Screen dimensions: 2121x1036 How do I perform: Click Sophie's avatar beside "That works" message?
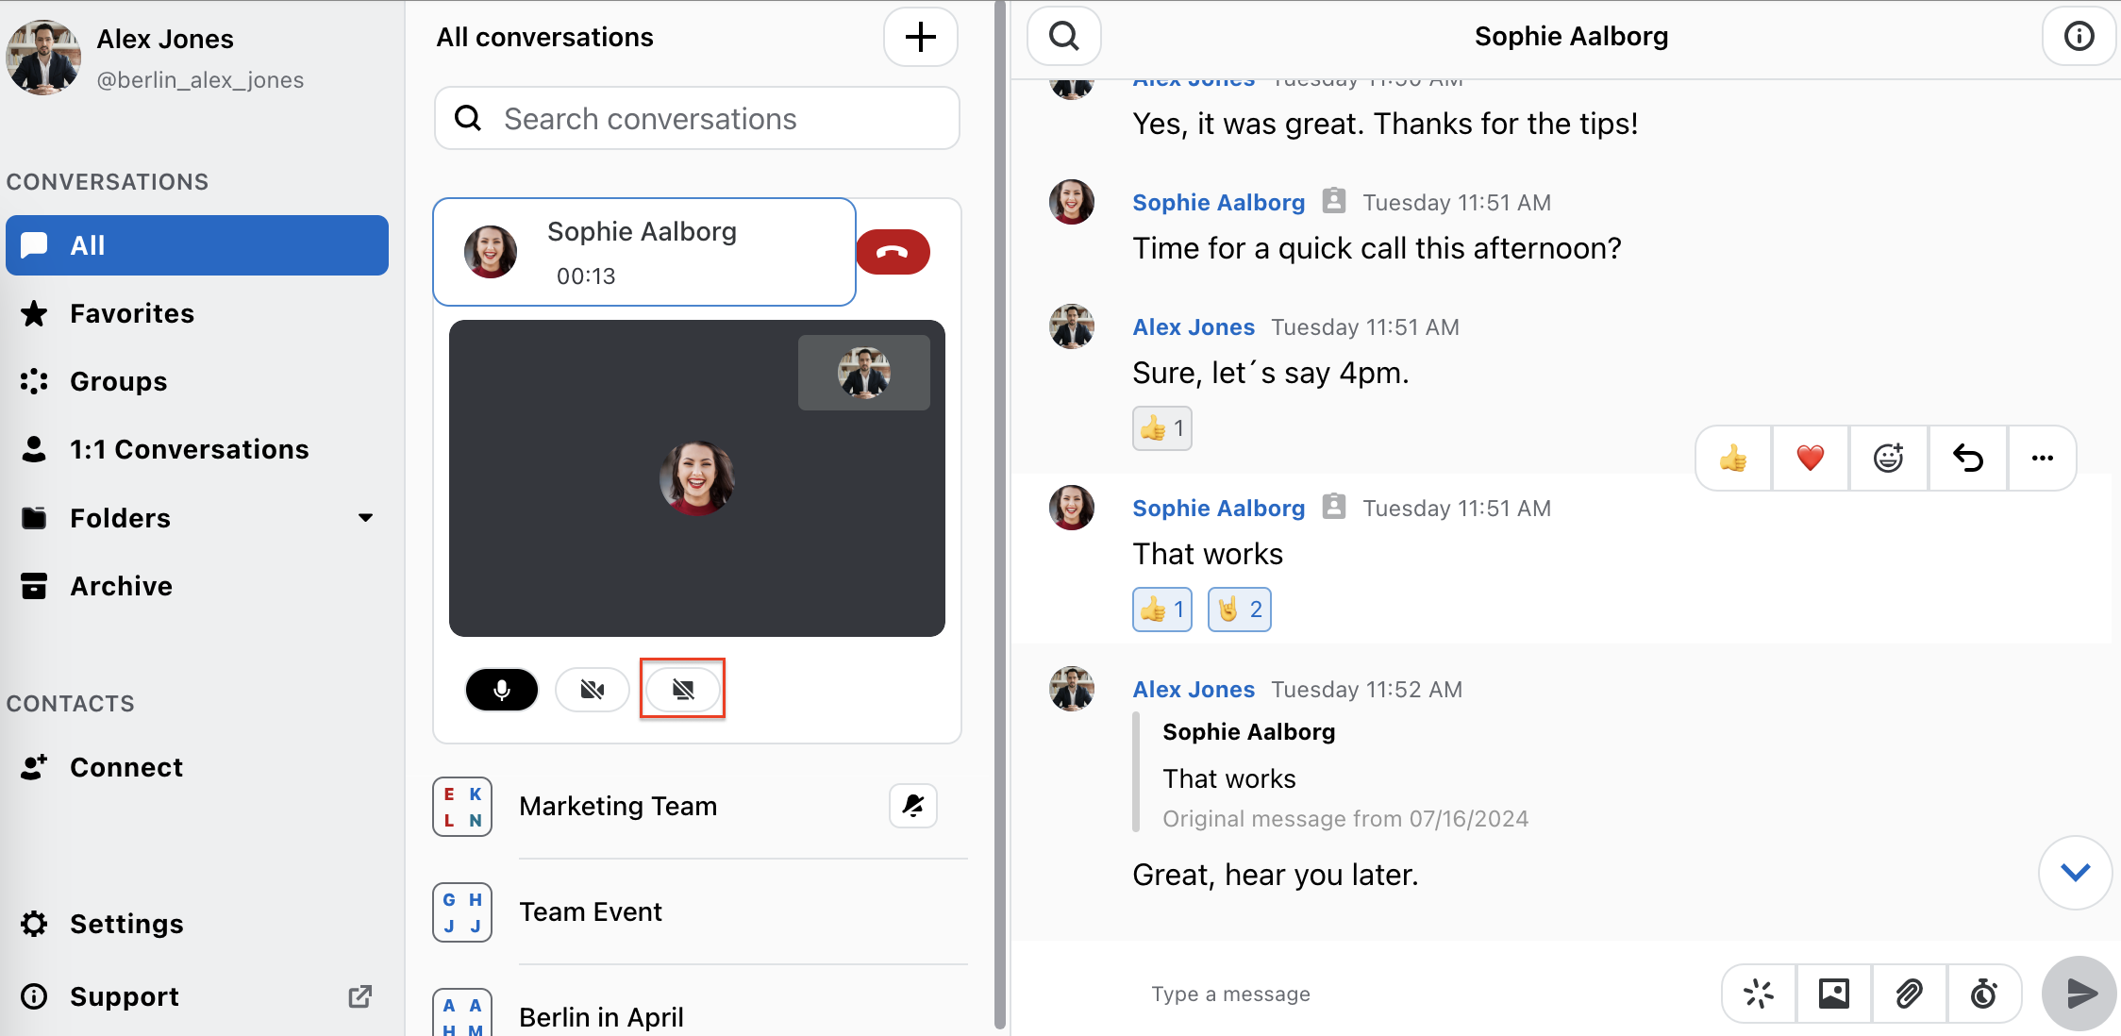point(1072,508)
